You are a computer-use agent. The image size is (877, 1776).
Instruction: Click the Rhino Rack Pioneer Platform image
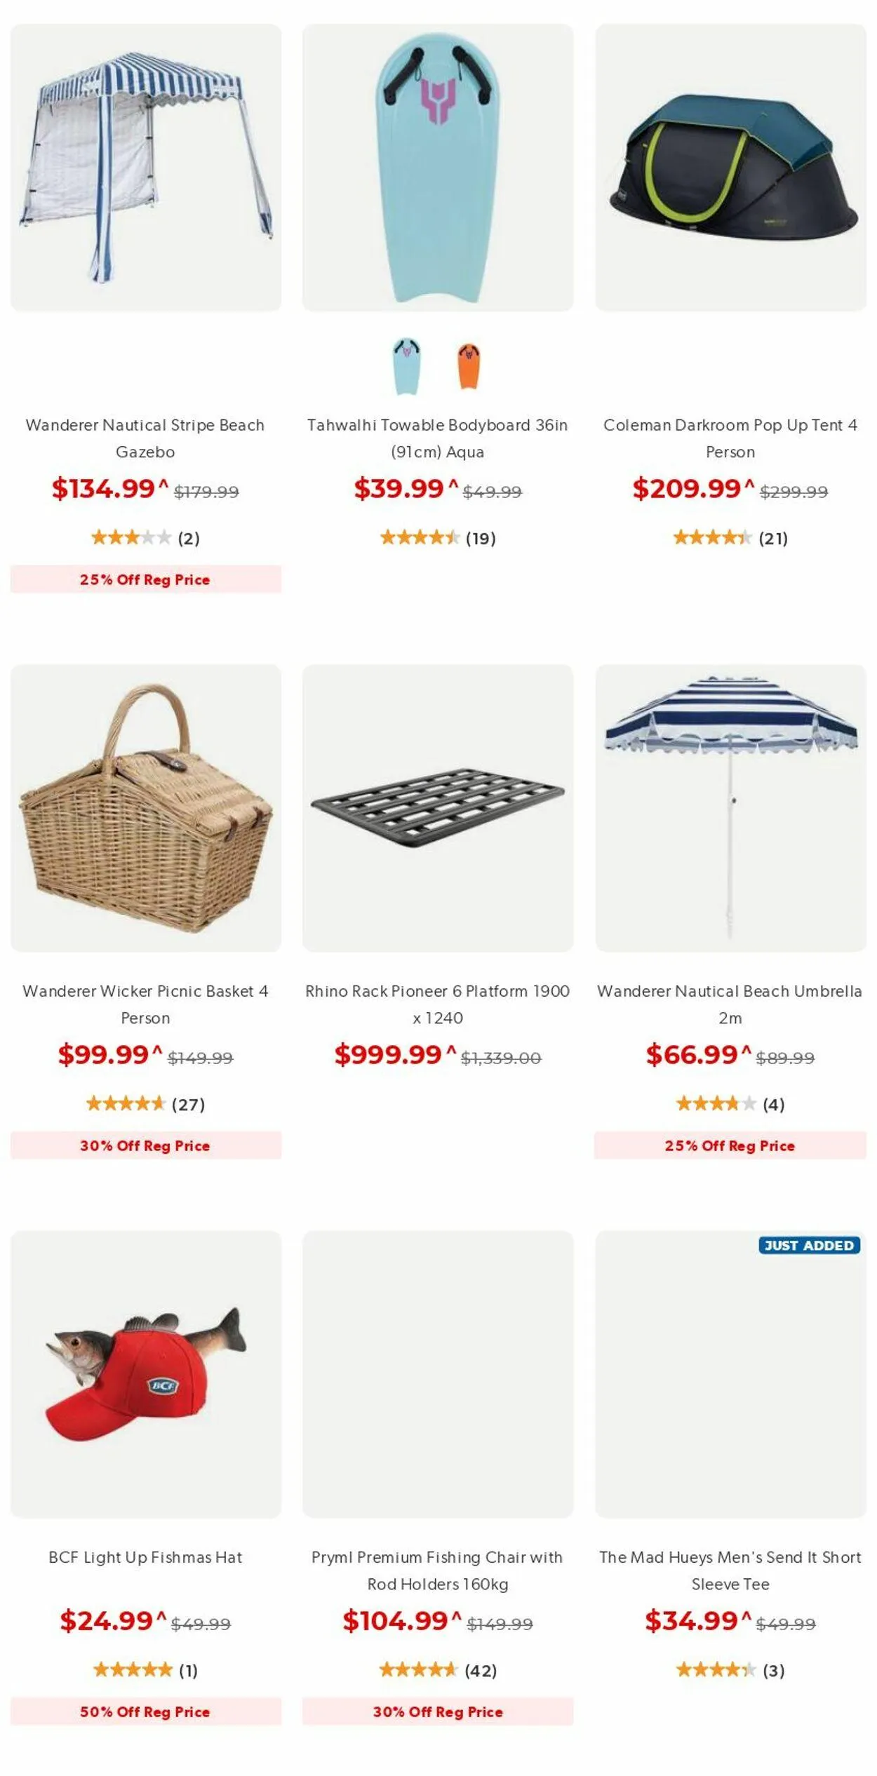pos(438,808)
